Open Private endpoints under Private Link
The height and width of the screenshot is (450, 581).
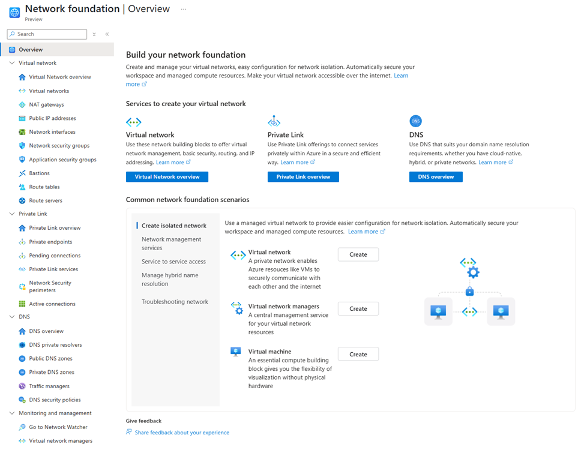pyautogui.click(x=49, y=241)
